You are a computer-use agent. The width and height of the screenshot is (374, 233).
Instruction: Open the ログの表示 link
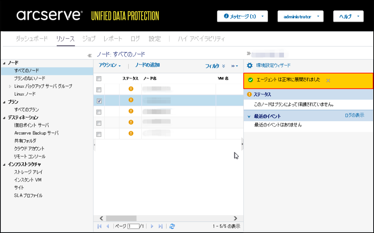click(354, 115)
